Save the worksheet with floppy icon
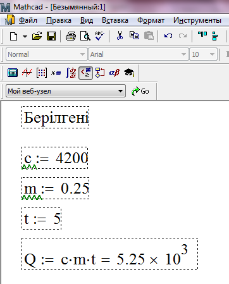This screenshot has height=284, width=229. tap(51, 36)
